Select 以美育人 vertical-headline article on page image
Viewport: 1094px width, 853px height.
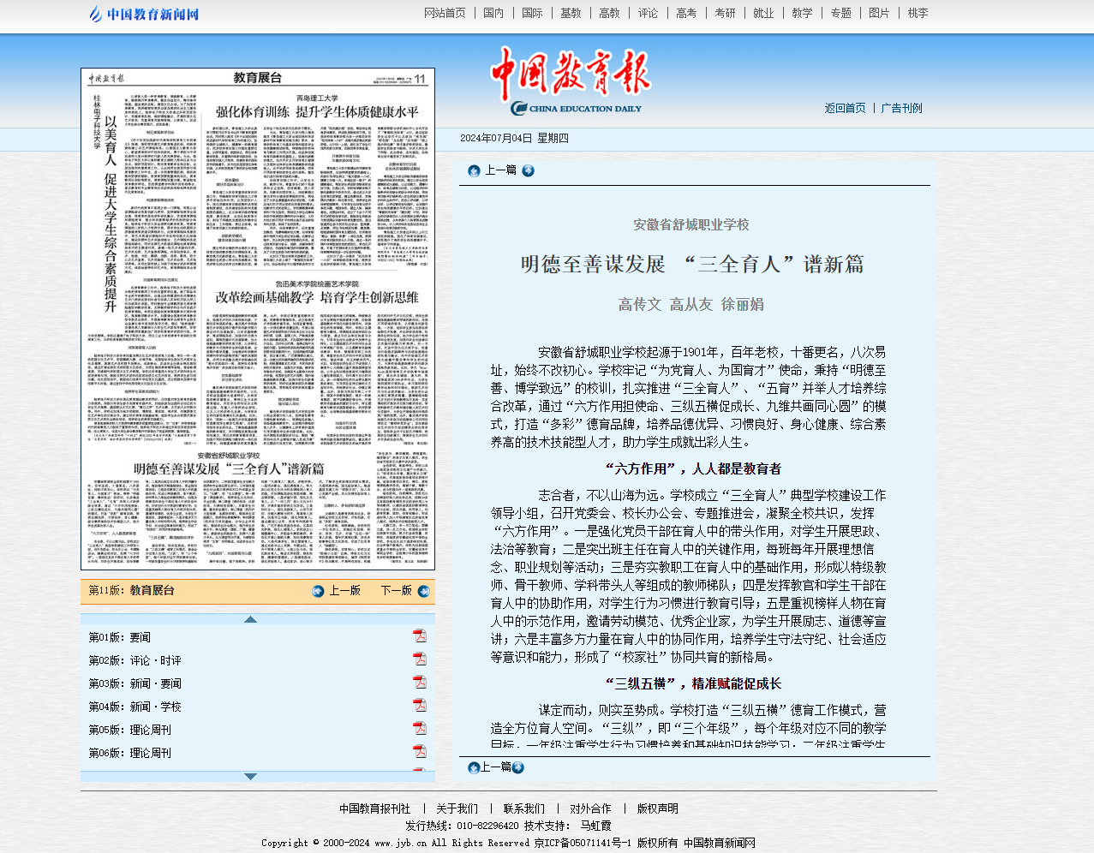click(111, 214)
